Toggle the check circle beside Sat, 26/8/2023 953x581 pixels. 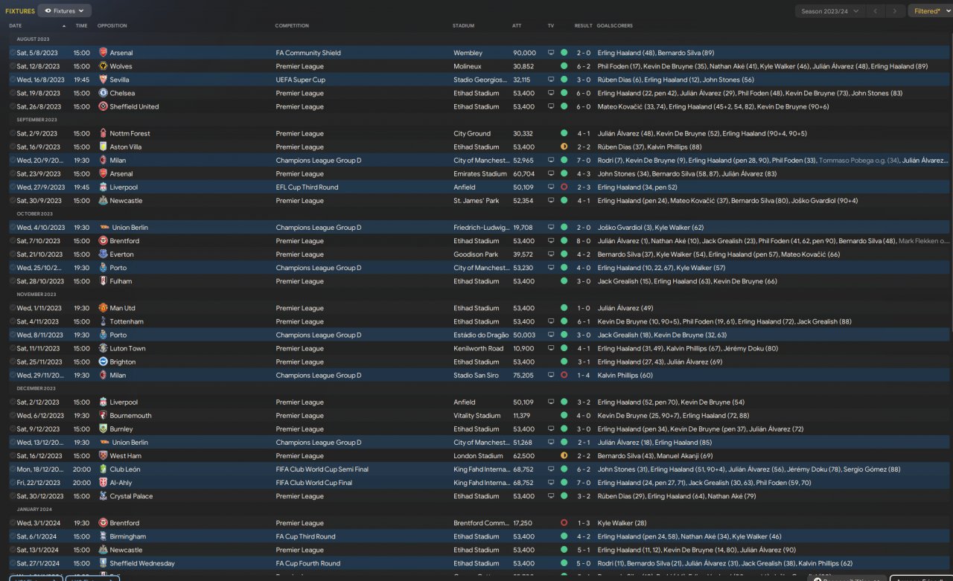pos(13,106)
